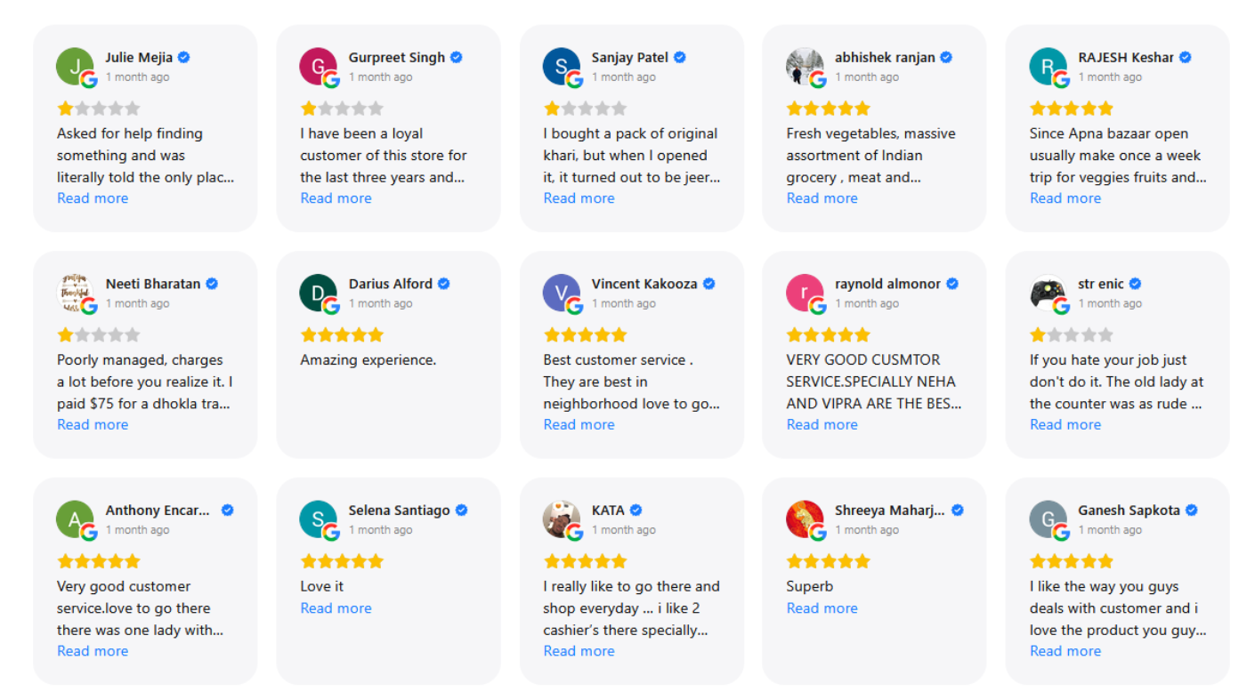Click str enic's game controller avatar
Screen dimensions: 1255x700
1048,293
